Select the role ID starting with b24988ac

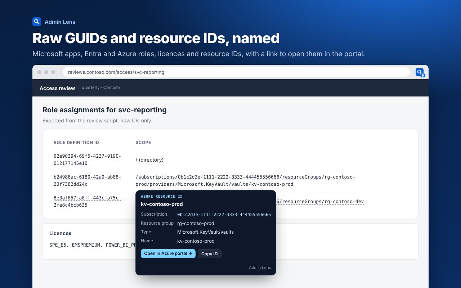(88, 181)
